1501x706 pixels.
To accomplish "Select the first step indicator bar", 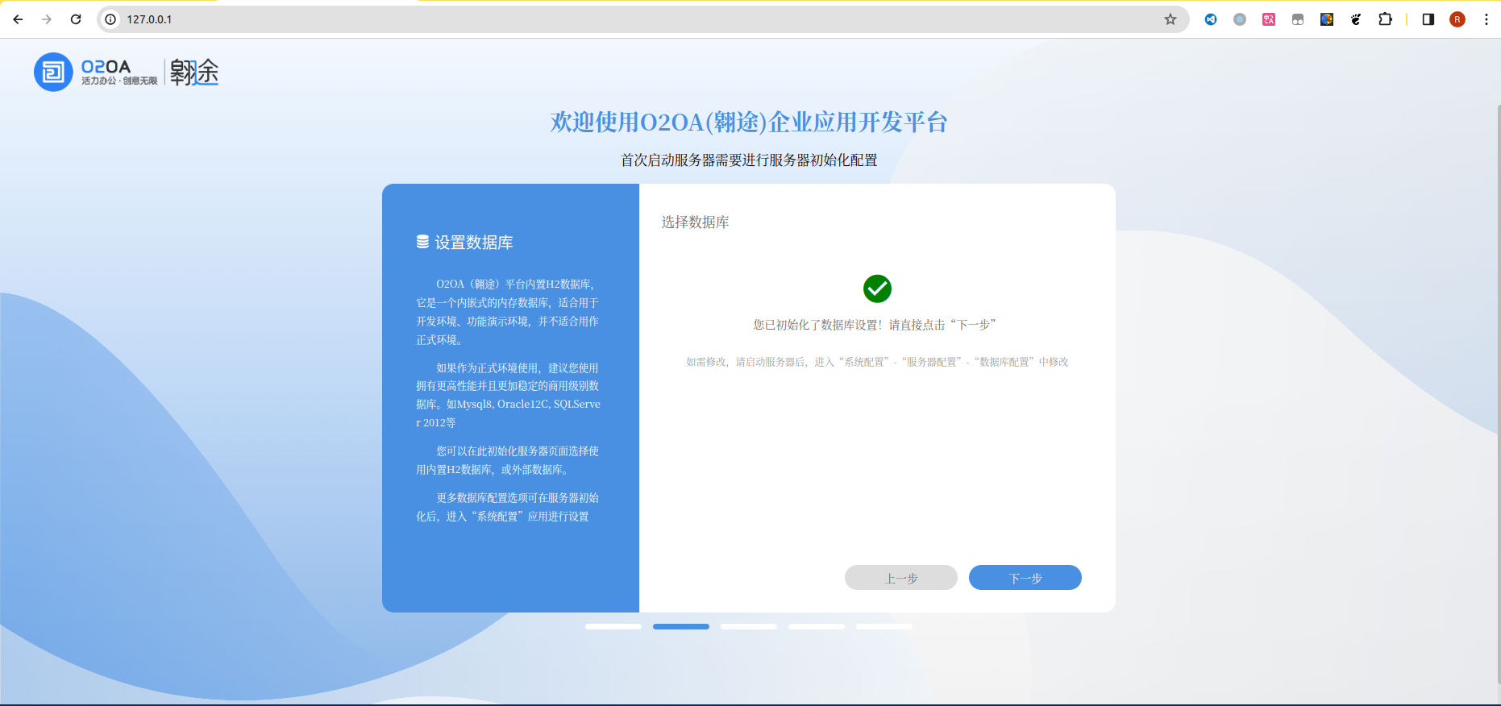I will tap(613, 626).
